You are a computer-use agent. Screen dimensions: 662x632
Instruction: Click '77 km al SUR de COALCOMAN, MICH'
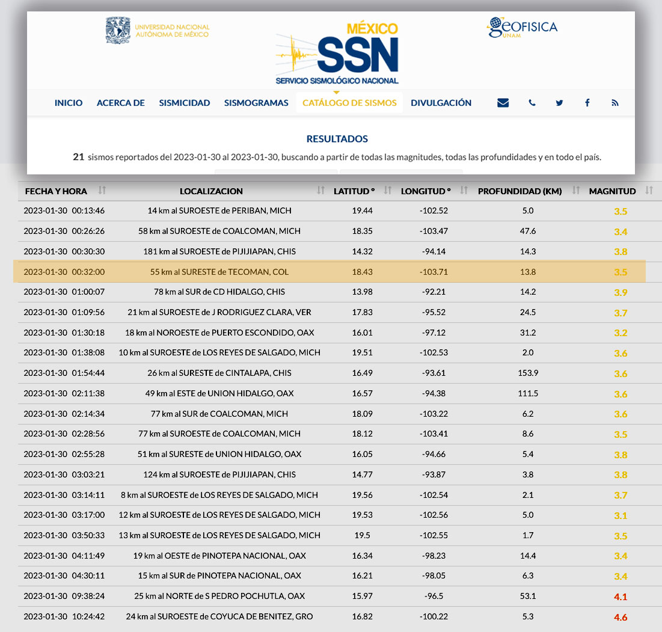click(219, 414)
